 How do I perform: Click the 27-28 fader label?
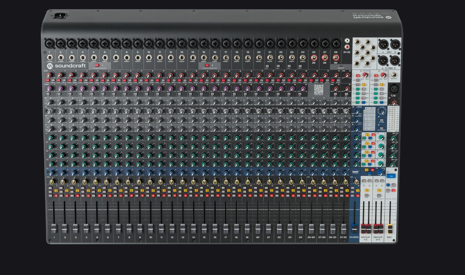(322, 237)
